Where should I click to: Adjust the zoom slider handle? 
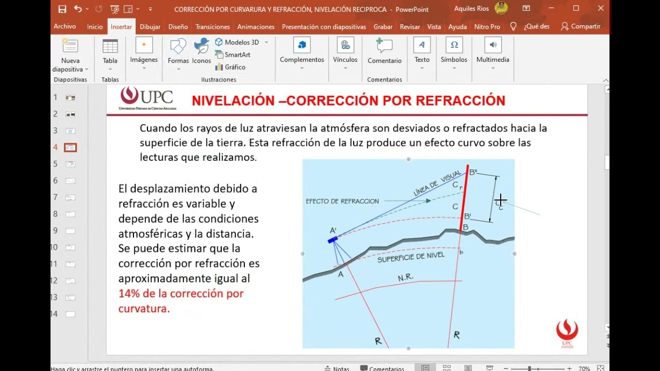tap(530, 368)
